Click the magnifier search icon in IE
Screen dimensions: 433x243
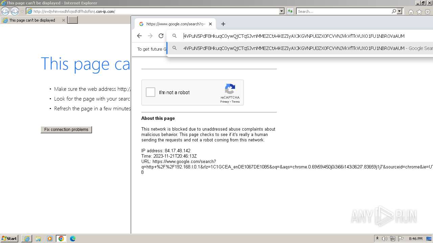[x=394, y=11]
